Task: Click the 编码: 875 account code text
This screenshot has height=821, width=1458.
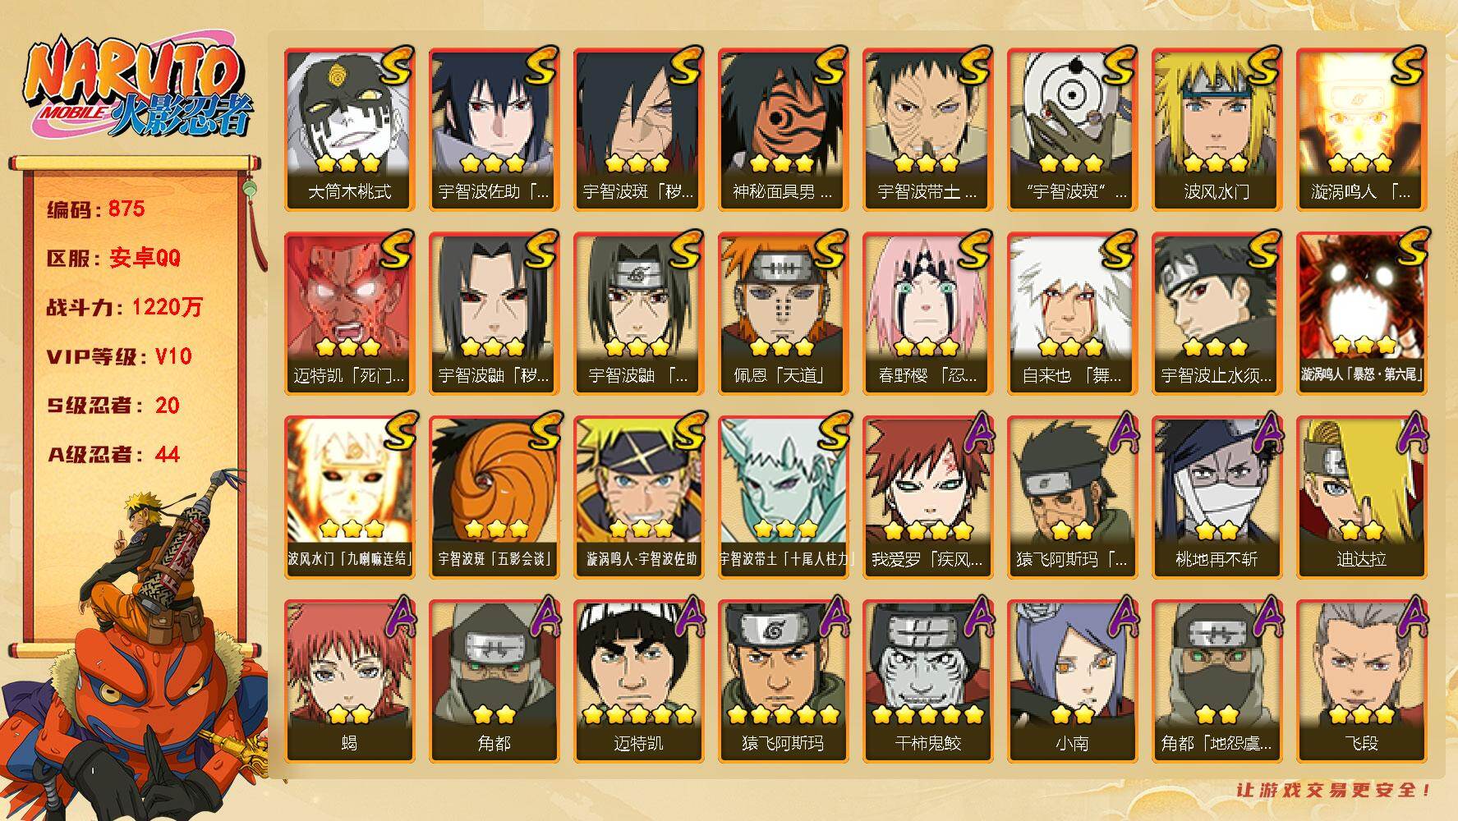Action: [x=96, y=209]
